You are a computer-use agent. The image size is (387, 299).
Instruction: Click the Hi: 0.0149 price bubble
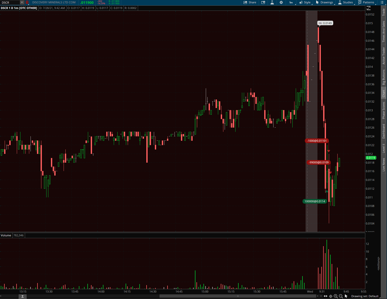325,23
